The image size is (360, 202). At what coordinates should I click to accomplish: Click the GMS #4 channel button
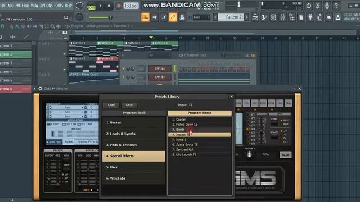(160, 68)
